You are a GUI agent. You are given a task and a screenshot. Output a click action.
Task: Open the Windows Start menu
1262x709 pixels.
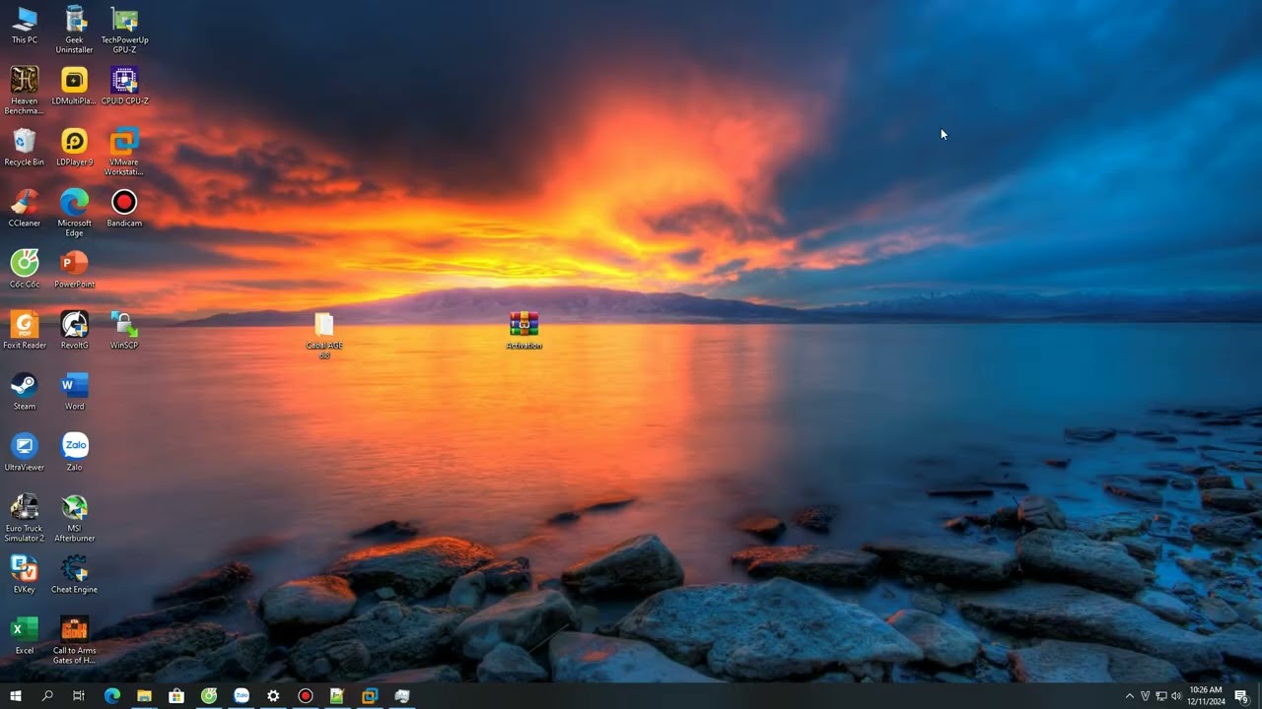point(16,696)
